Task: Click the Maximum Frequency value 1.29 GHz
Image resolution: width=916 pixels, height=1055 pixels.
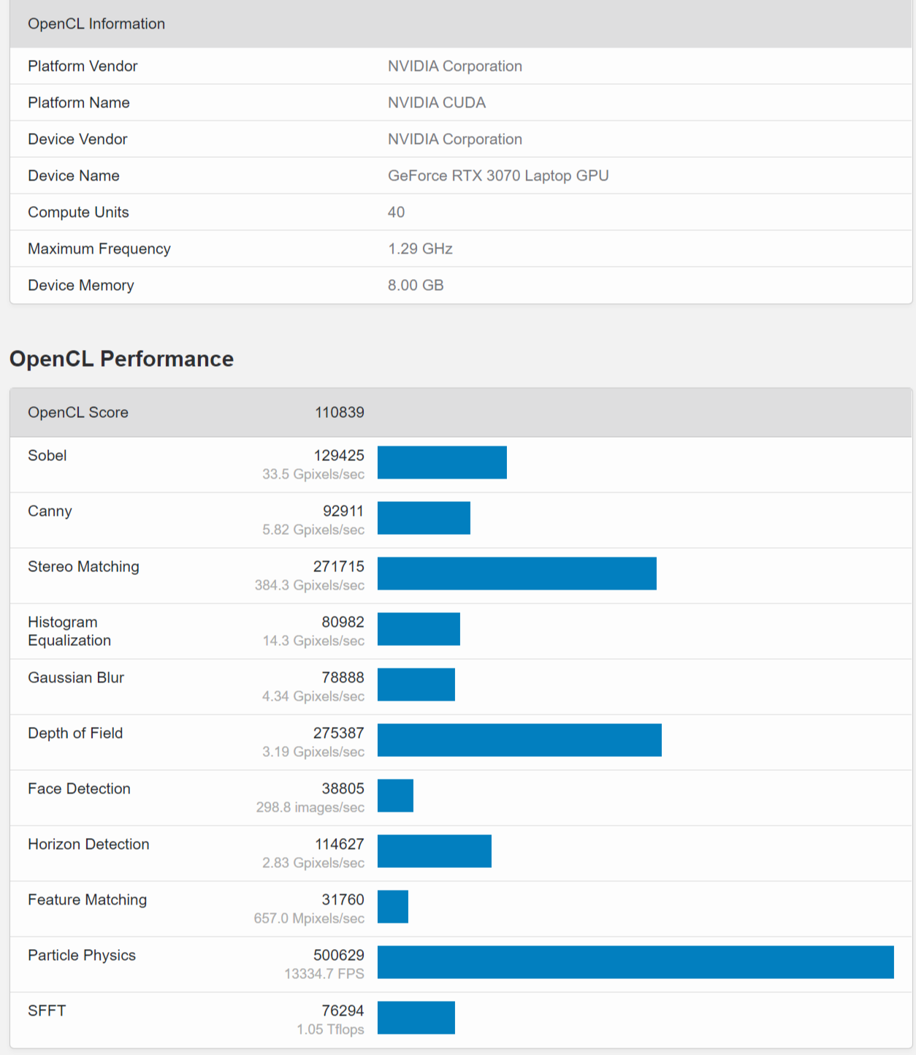Action: [x=420, y=248]
